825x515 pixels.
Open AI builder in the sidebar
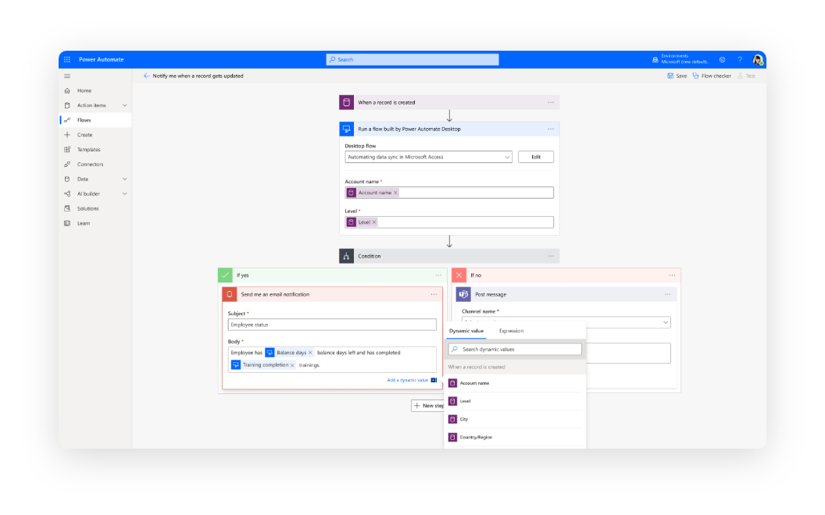pyautogui.click(x=89, y=194)
